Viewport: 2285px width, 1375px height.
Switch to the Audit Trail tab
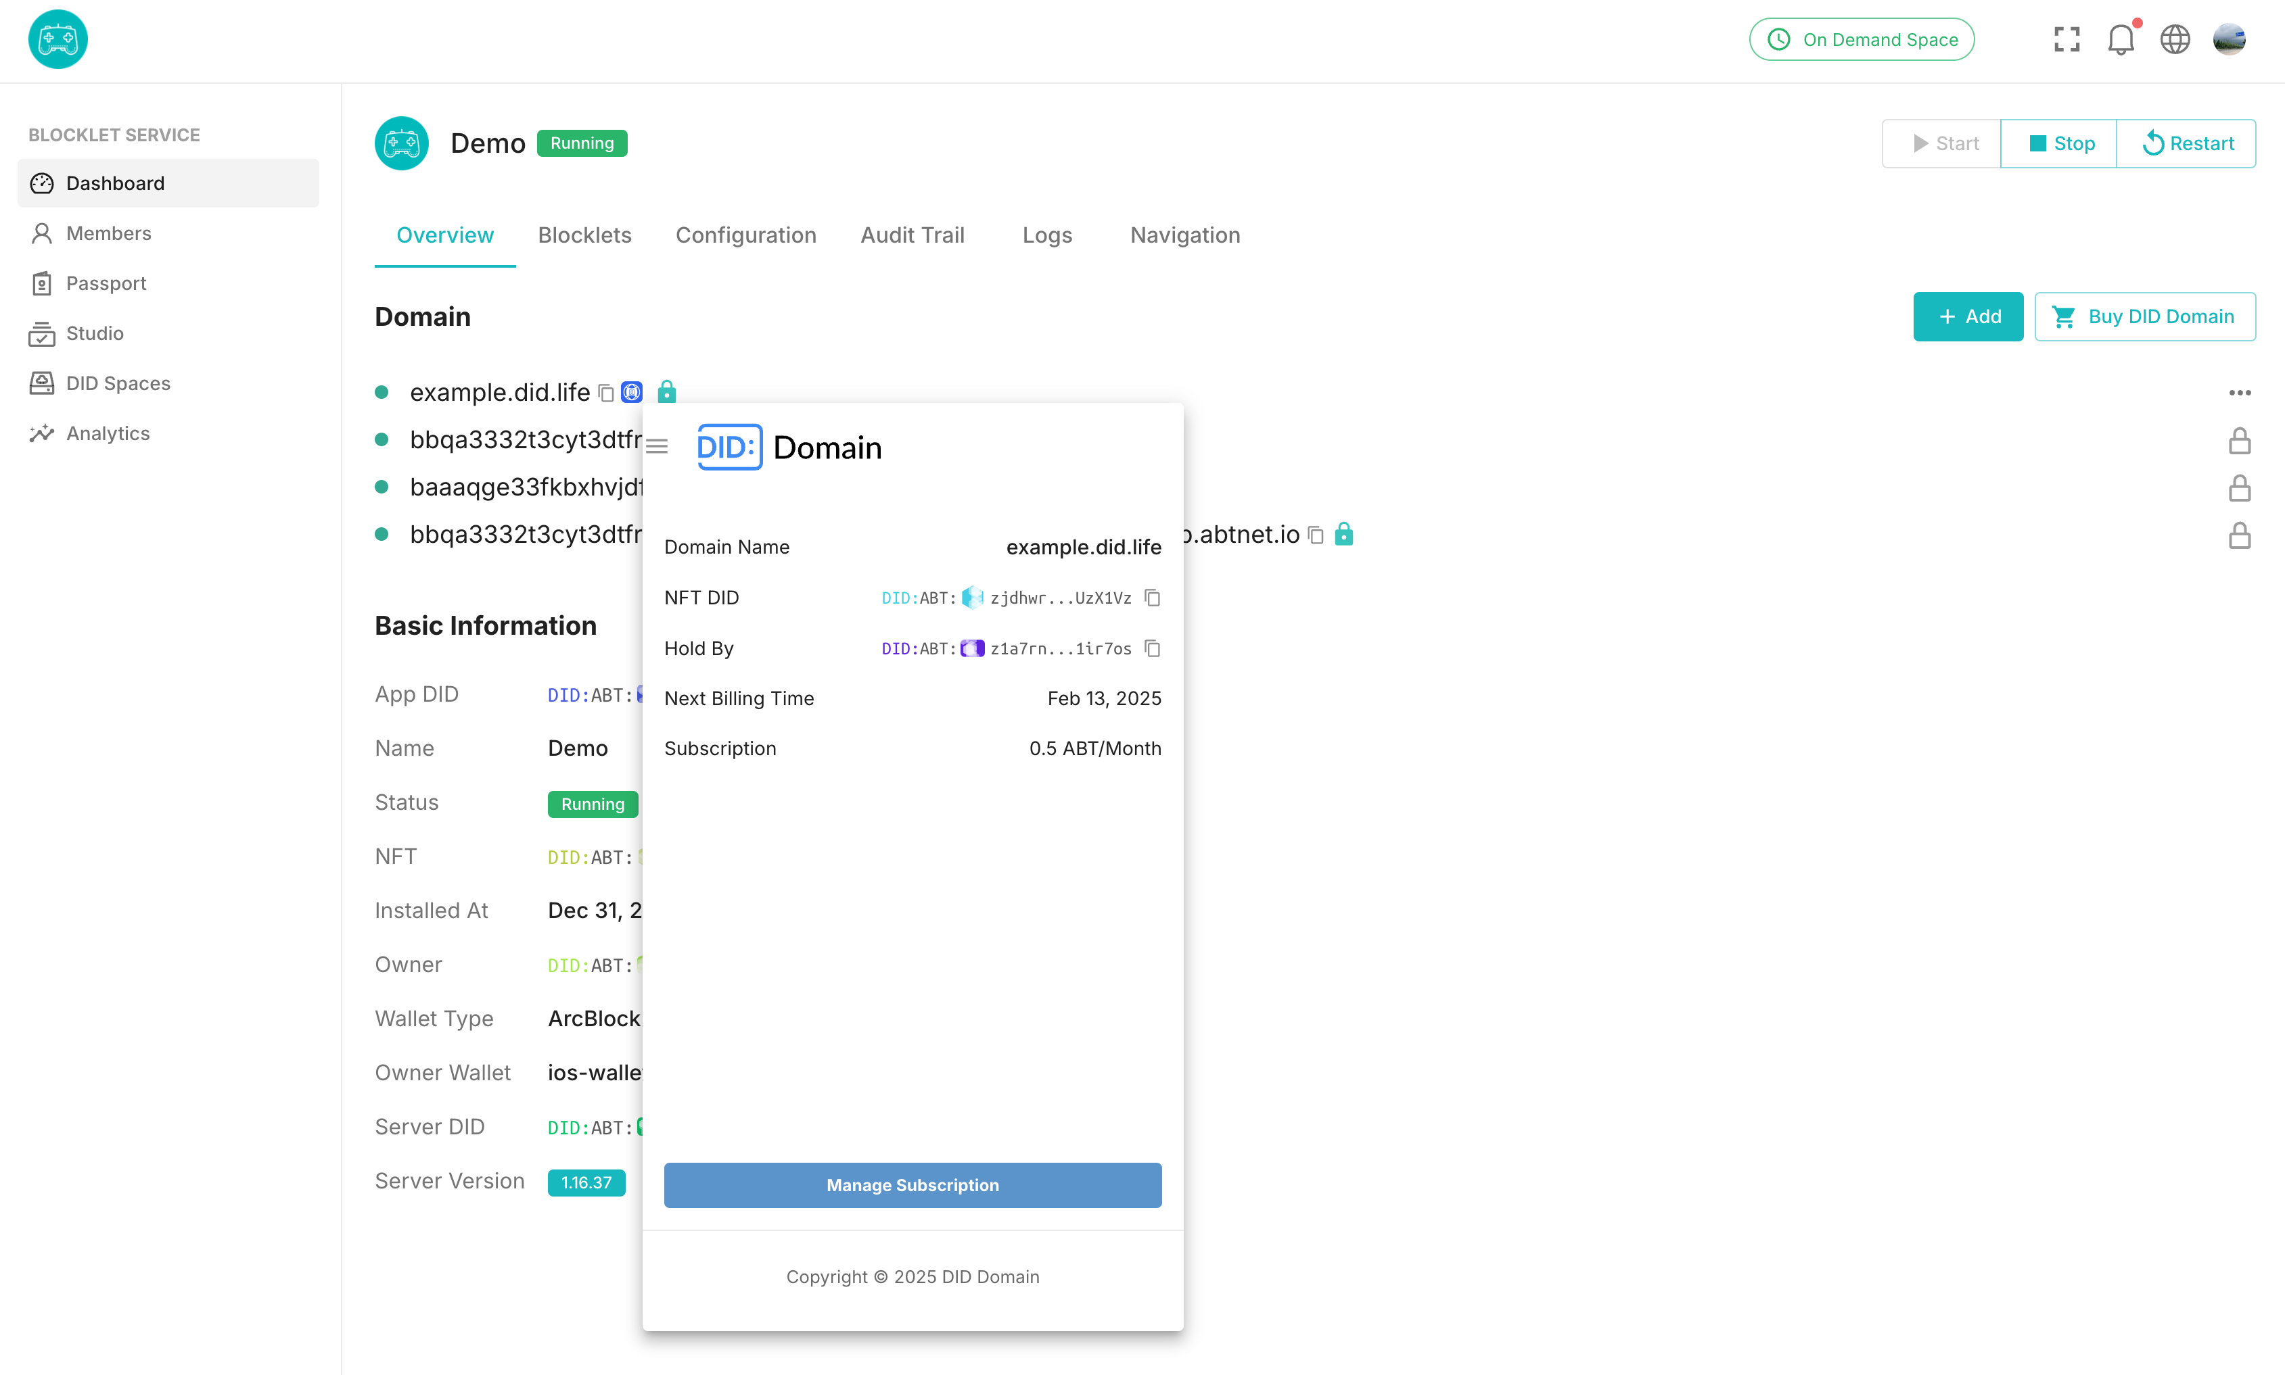click(x=912, y=235)
